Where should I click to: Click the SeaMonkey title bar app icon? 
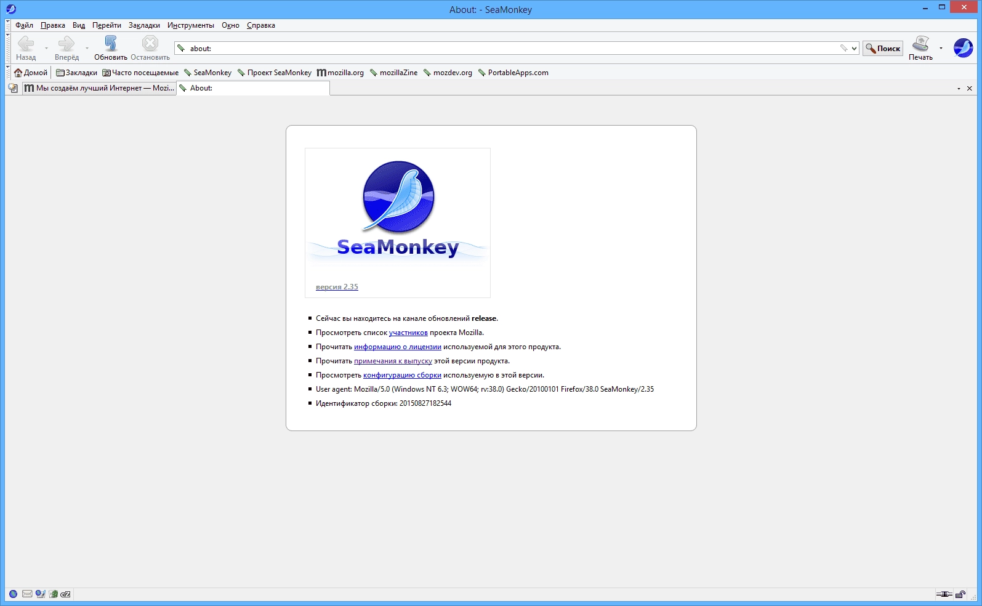(x=10, y=9)
